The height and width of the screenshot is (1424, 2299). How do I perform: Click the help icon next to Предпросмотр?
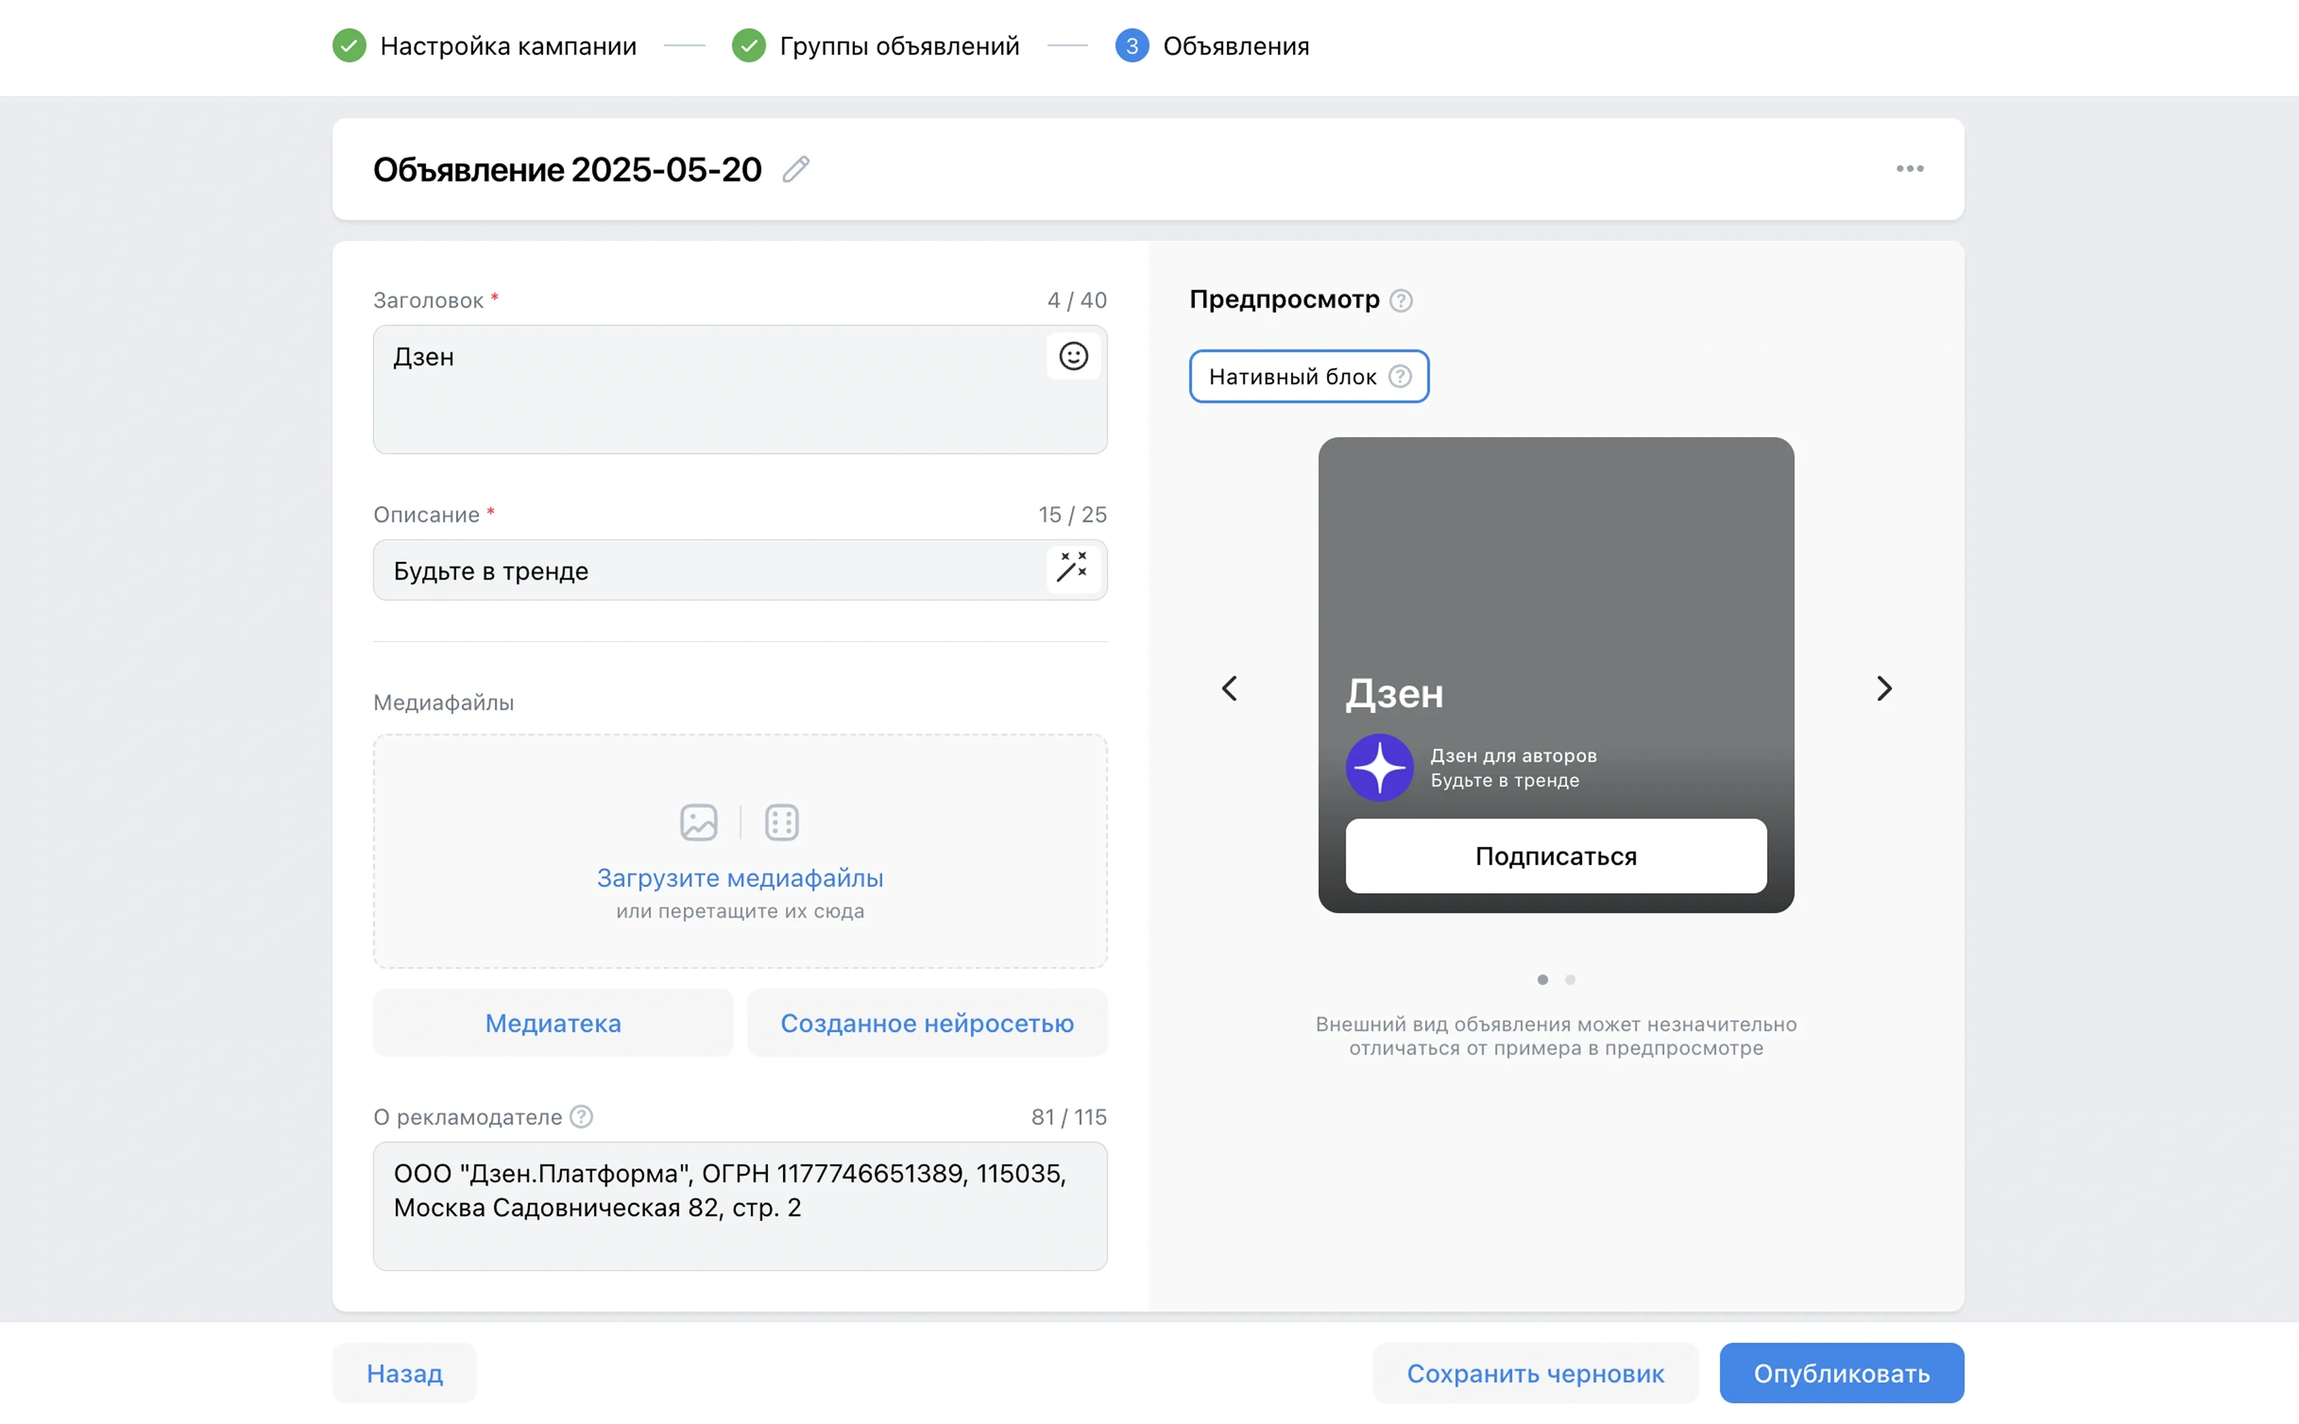tap(1400, 300)
